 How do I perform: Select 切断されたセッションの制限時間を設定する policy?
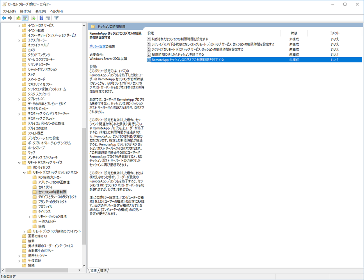[x=180, y=39]
